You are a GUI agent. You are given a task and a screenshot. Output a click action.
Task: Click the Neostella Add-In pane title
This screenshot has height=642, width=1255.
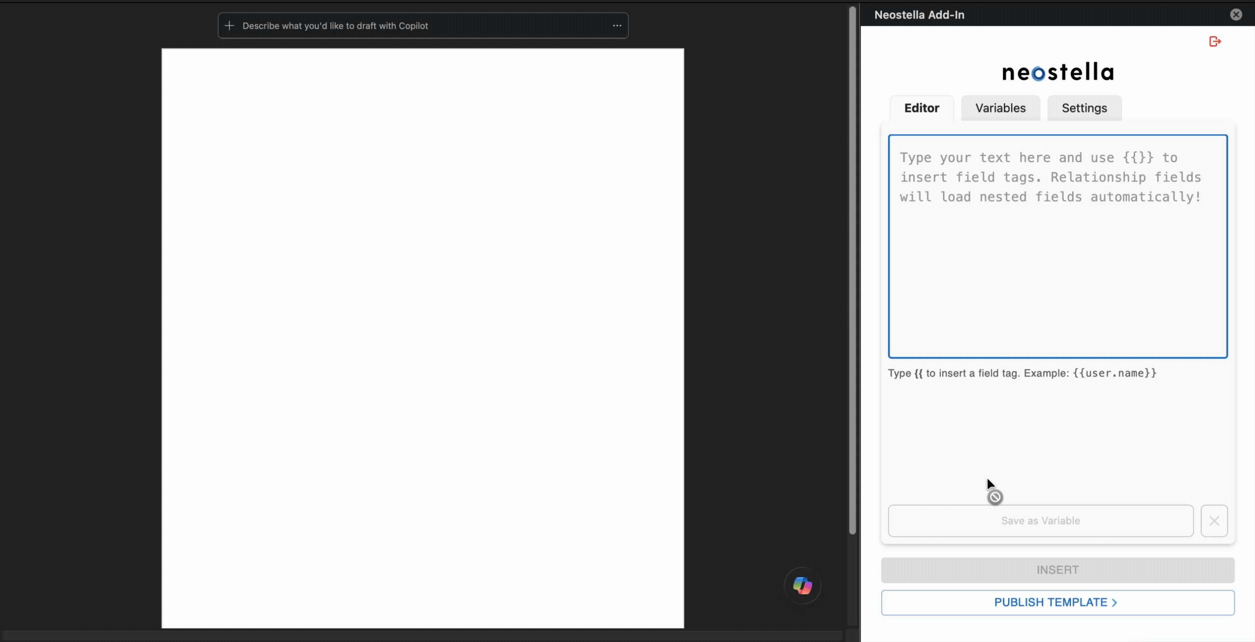(x=919, y=15)
